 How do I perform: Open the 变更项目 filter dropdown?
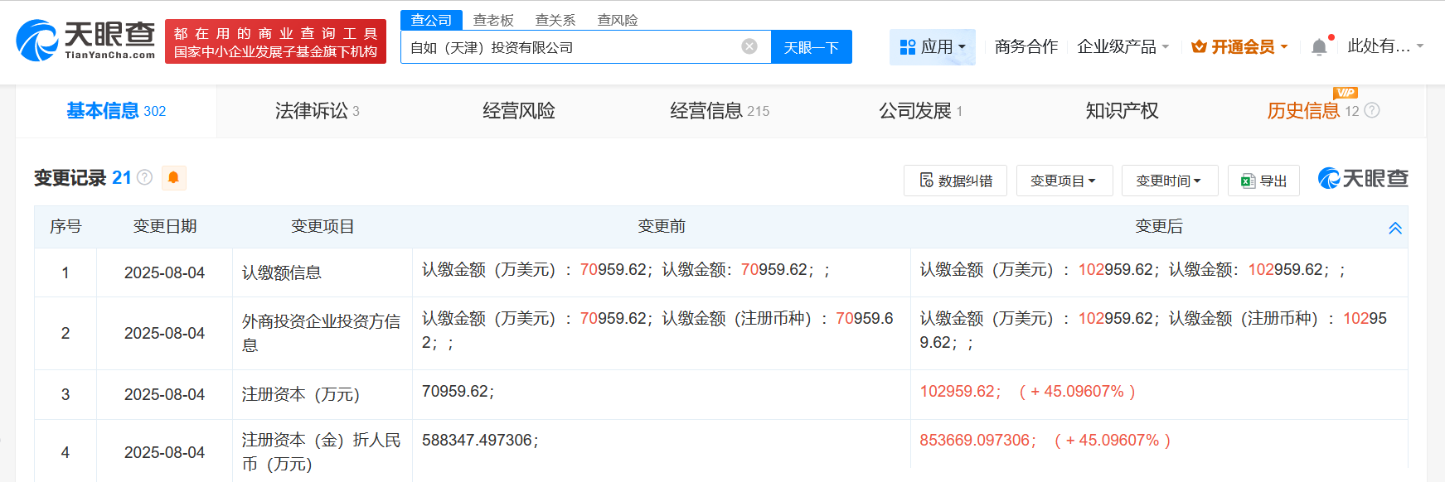(x=1064, y=181)
